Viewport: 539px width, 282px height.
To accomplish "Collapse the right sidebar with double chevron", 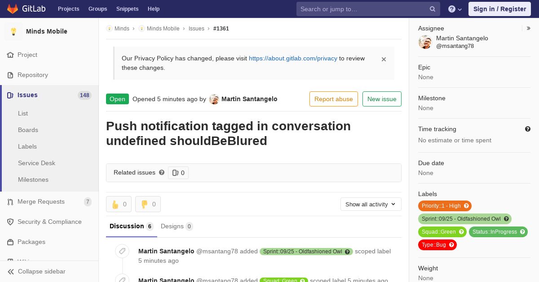I will (529, 28).
